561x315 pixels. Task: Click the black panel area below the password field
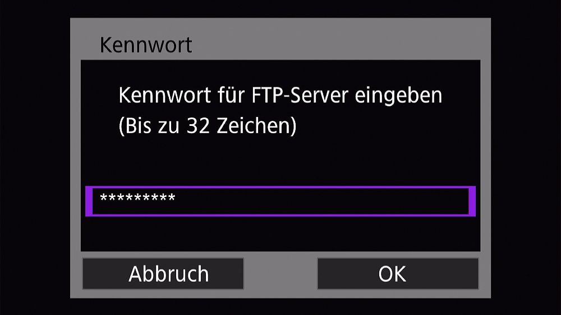coord(280,234)
